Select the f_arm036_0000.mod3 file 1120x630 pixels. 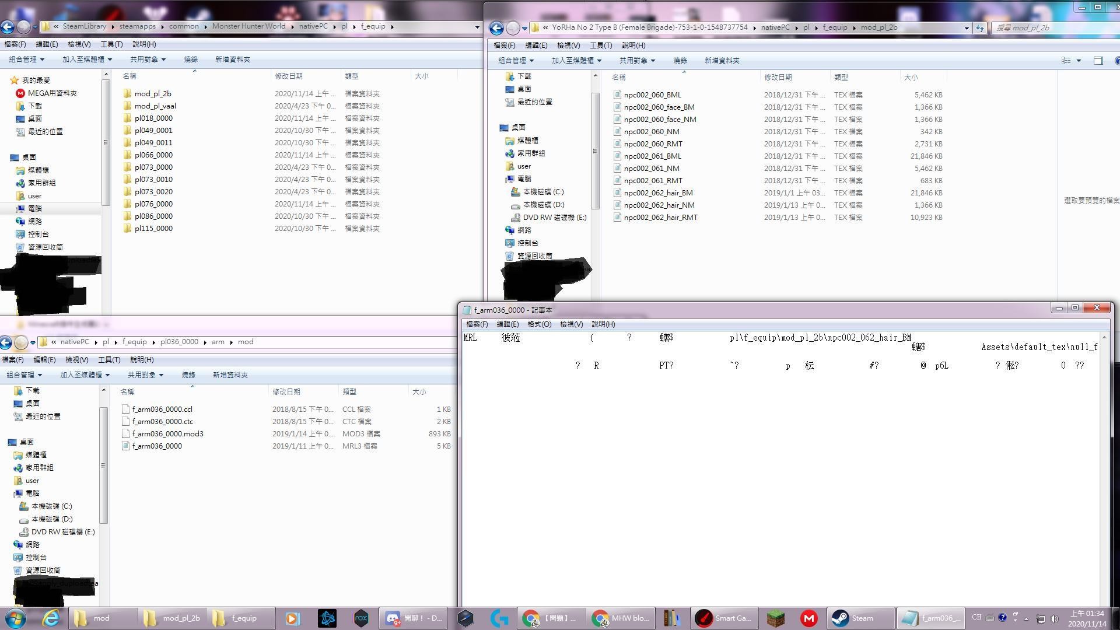[167, 434]
